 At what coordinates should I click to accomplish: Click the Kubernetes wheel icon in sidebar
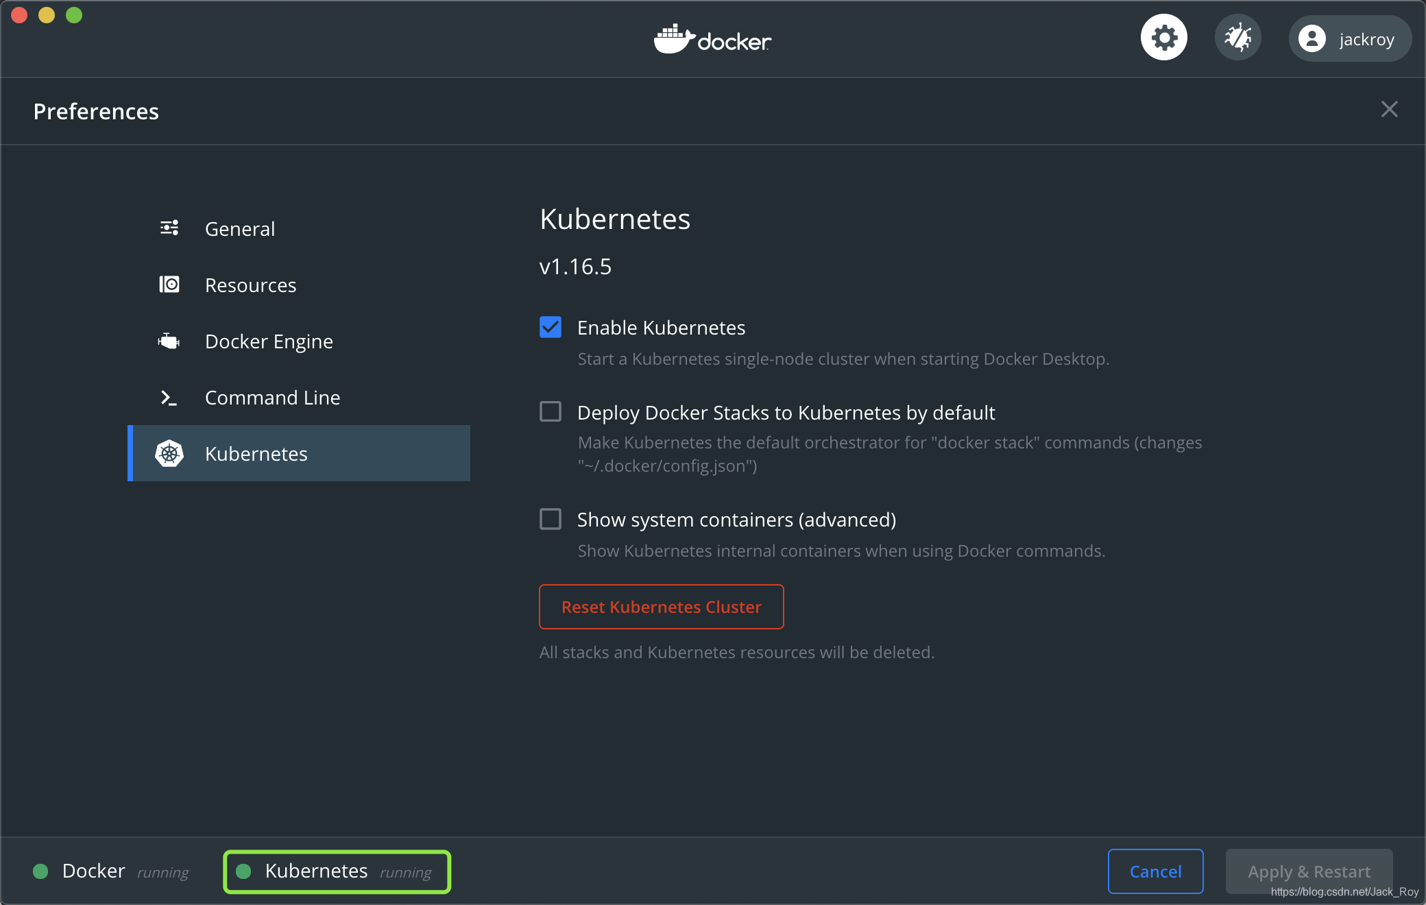click(169, 453)
